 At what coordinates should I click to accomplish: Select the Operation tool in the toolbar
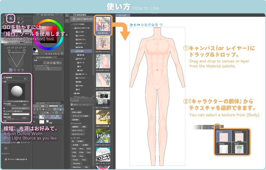(x=10, y=18)
